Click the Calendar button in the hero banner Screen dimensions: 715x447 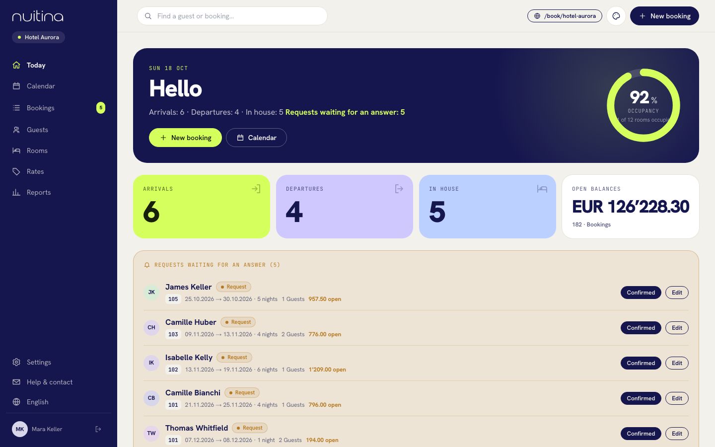tap(256, 138)
